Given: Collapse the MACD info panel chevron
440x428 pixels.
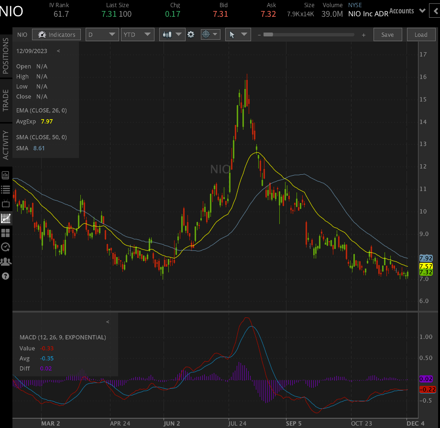Looking at the screenshot, I should point(108,322).
